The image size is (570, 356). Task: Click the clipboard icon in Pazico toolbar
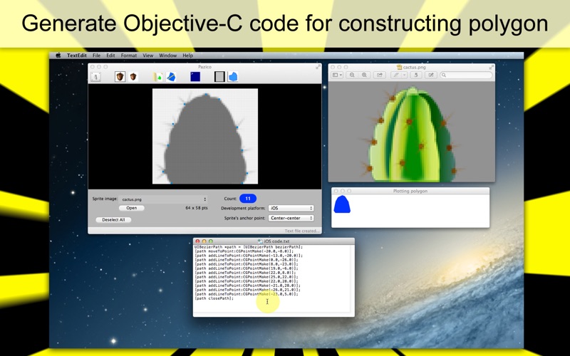pos(95,77)
